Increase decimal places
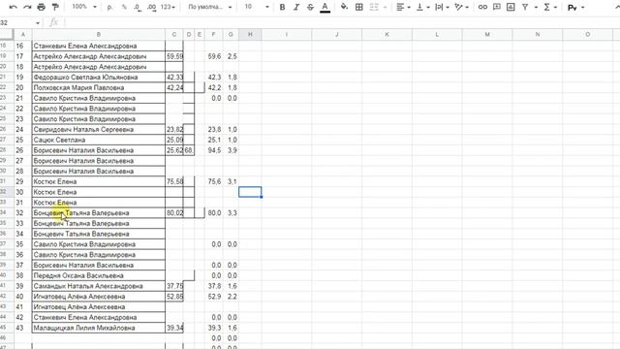This screenshot has width=620, height=349. click(x=151, y=7)
